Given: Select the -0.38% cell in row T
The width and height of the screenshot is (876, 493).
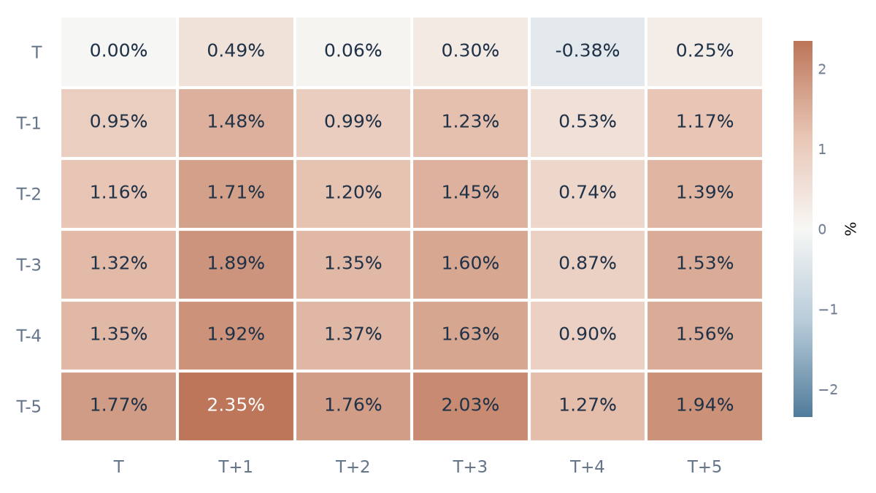Looking at the screenshot, I should [x=588, y=52].
